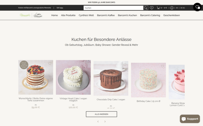Open Barcomi's Catering menu
The height and width of the screenshot is (126, 203).
point(150,15)
